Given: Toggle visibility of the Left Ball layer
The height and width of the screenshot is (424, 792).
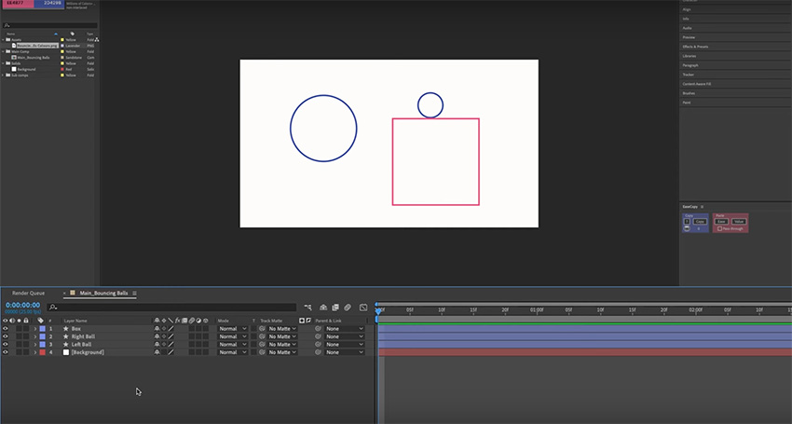Looking at the screenshot, I should coord(6,344).
